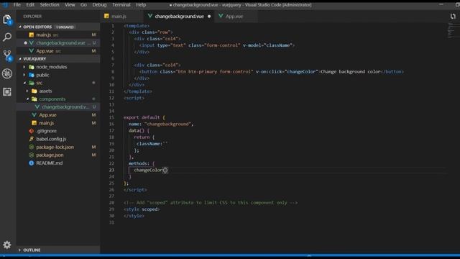Switch to the main.js editor tab

[x=121, y=16]
